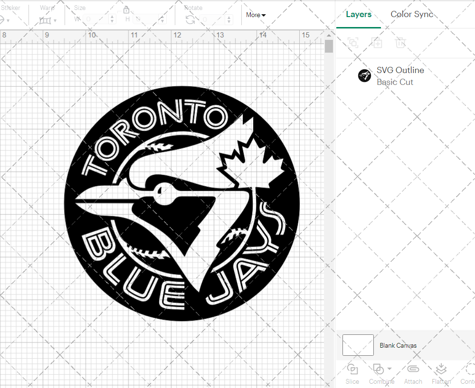Click the duplicate layer icon
The height and width of the screenshot is (388, 475).
pos(377,43)
